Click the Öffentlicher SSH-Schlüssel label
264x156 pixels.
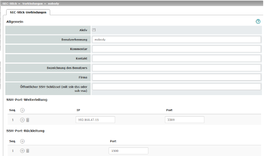coord(54,89)
